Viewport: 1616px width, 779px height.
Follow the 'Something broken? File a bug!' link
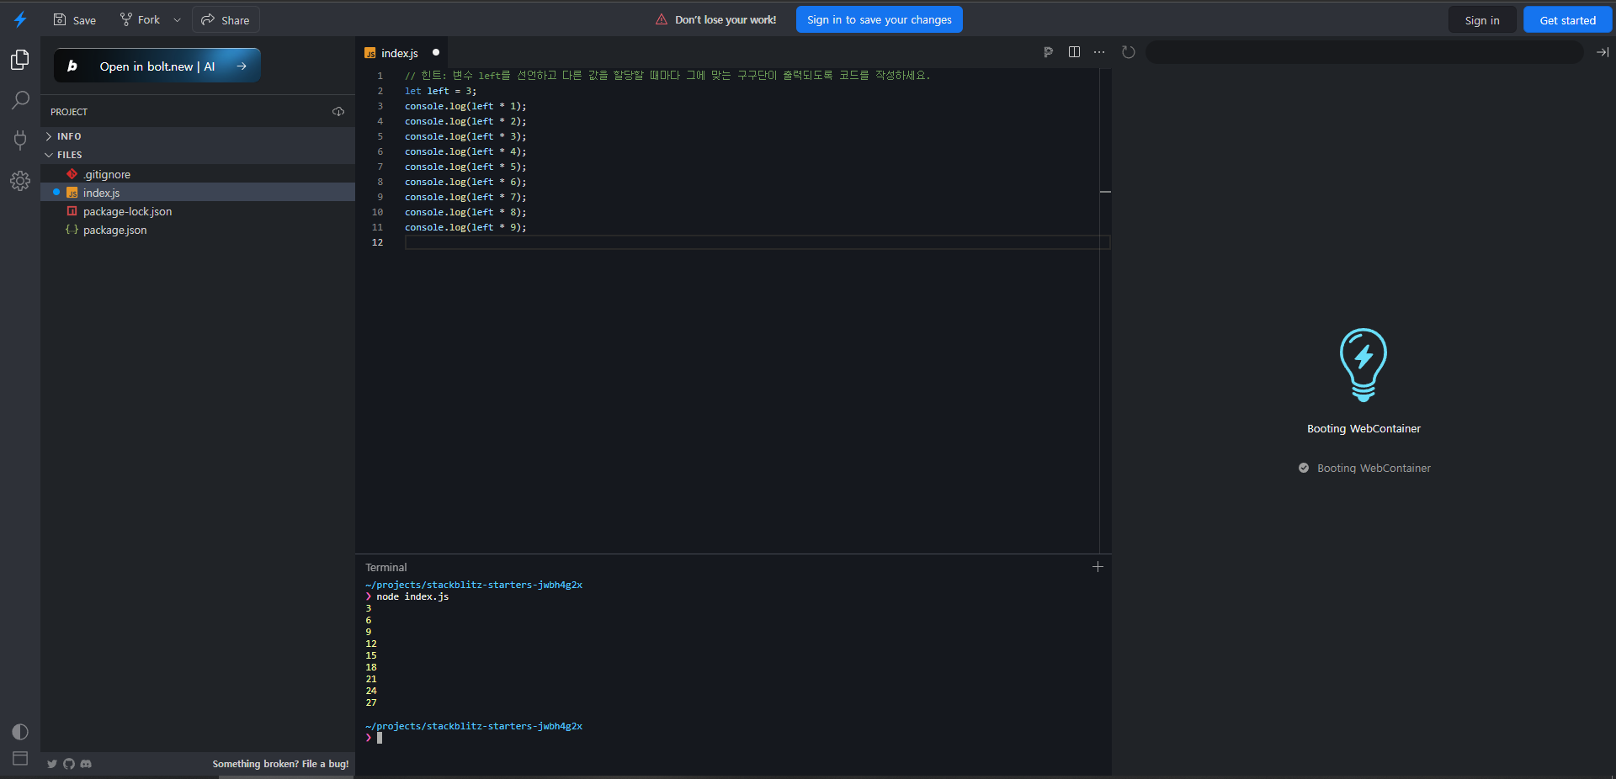tap(280, 764)
